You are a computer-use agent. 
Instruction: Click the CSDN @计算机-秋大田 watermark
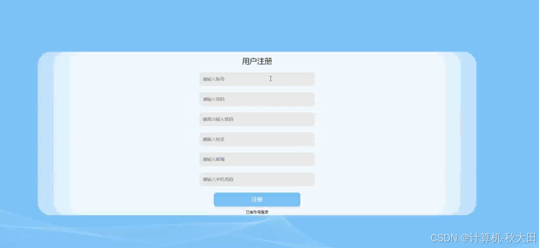coord(483,238)
